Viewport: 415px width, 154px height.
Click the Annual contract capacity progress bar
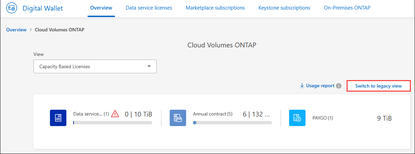pos(232,123)
